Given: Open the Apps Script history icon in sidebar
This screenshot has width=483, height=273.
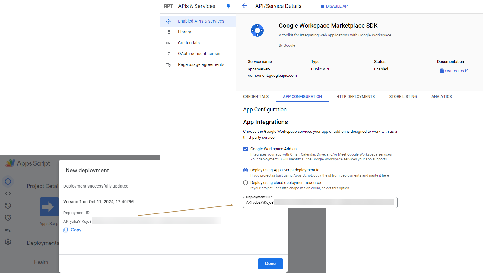Looking at the screenshot, I should pyautogui.click(x=8, y=206).
